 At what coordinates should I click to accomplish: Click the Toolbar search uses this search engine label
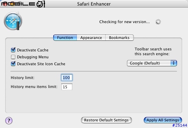(x=153, y=51)
